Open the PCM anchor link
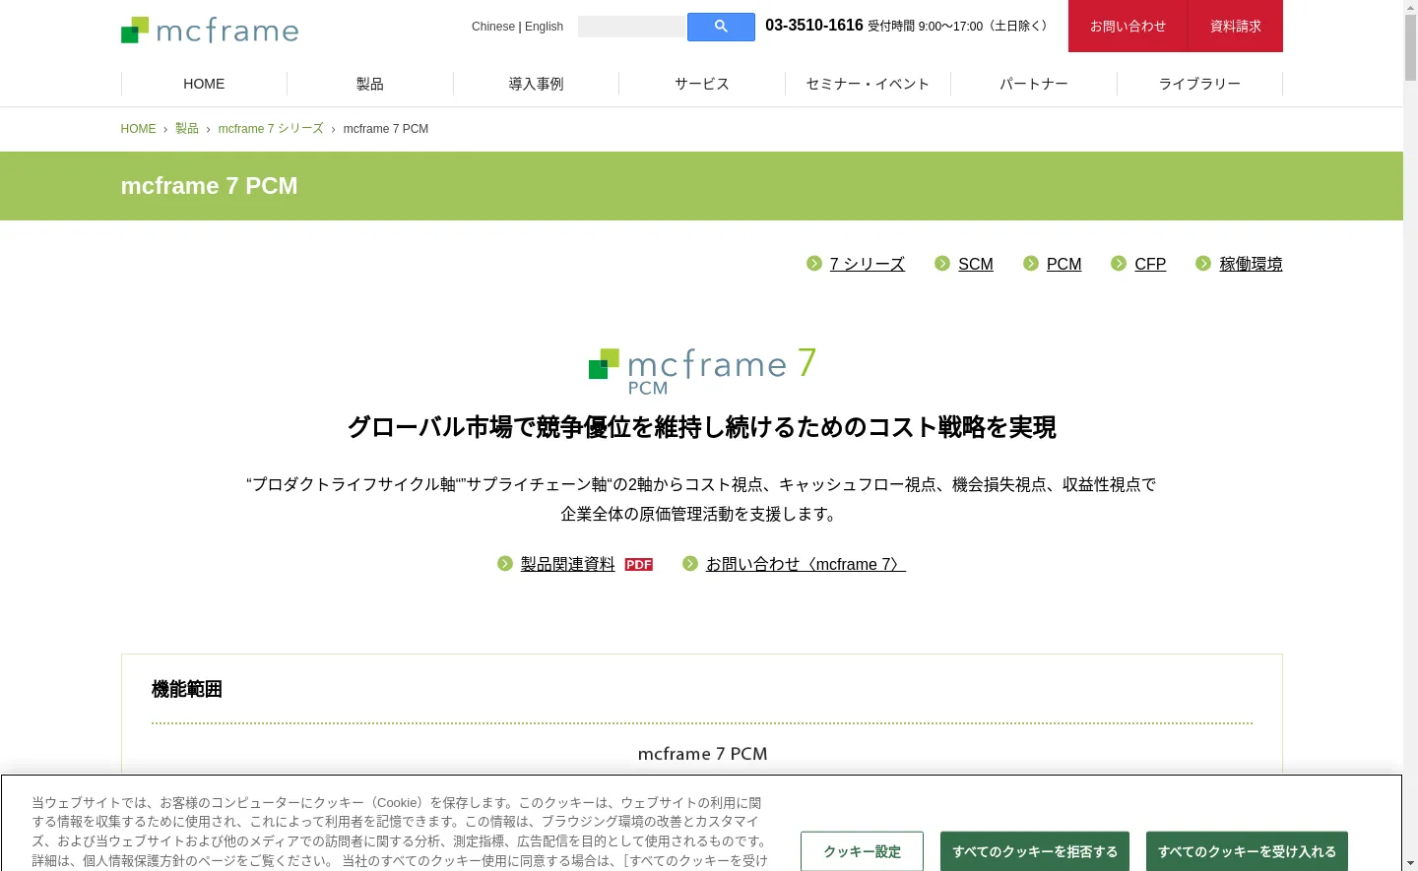This screenshot has height=871, width=1418. coord(1063,264)
